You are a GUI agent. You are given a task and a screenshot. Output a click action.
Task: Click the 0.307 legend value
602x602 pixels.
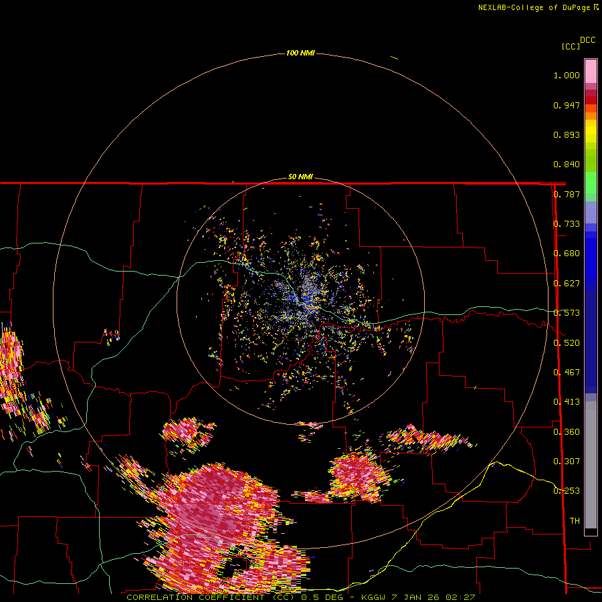(567, 462)
